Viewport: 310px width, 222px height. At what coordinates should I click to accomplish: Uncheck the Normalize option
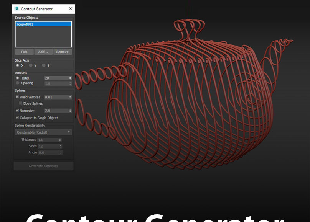coord(18,111)
